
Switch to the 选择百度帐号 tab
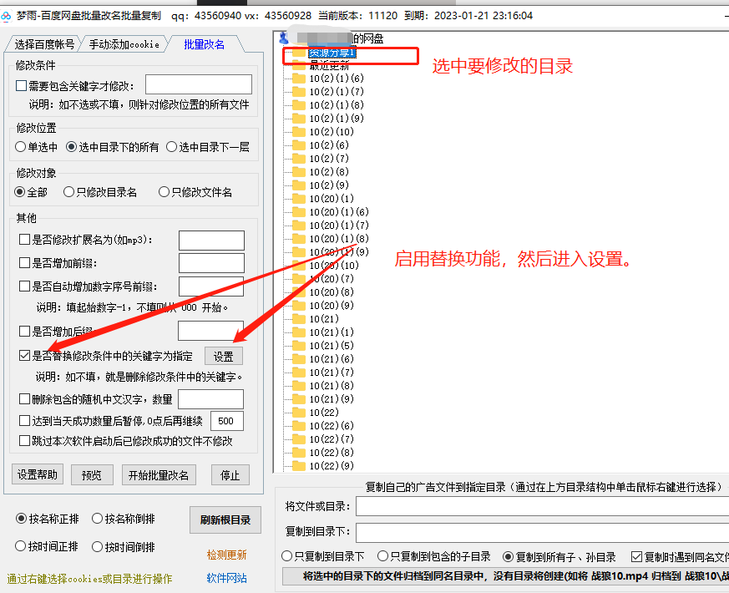coord(45,46)
